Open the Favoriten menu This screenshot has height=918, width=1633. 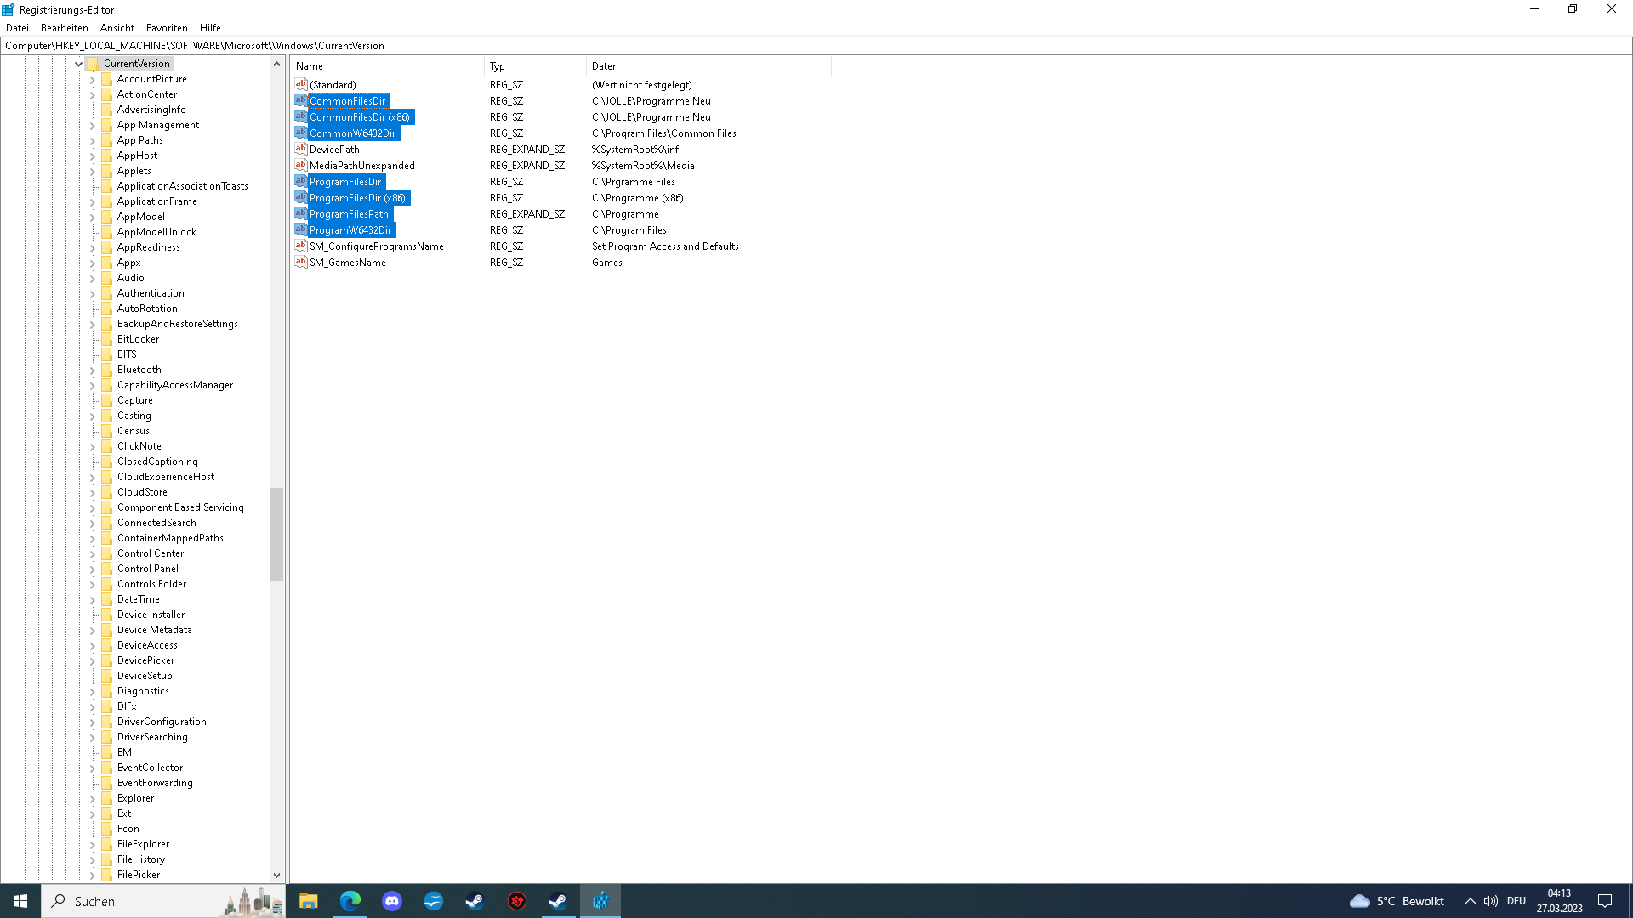pyautogui.click(x=167, y=28)
